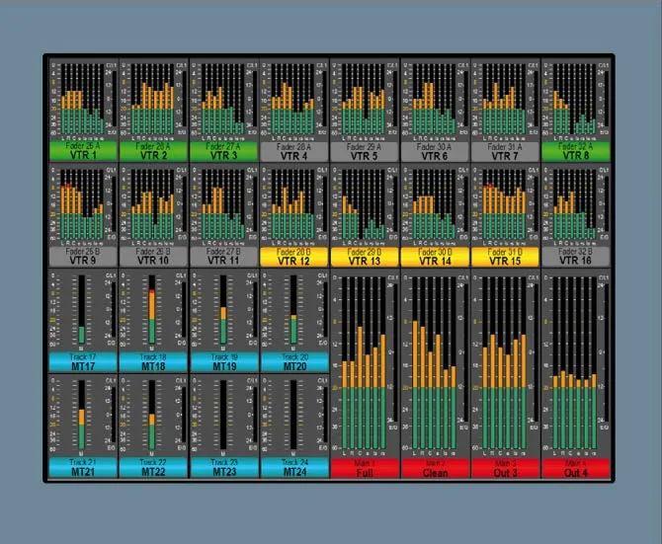
Task: Select the blue MT20 track label
Action: pyautogui.click(x=293, y=361)
